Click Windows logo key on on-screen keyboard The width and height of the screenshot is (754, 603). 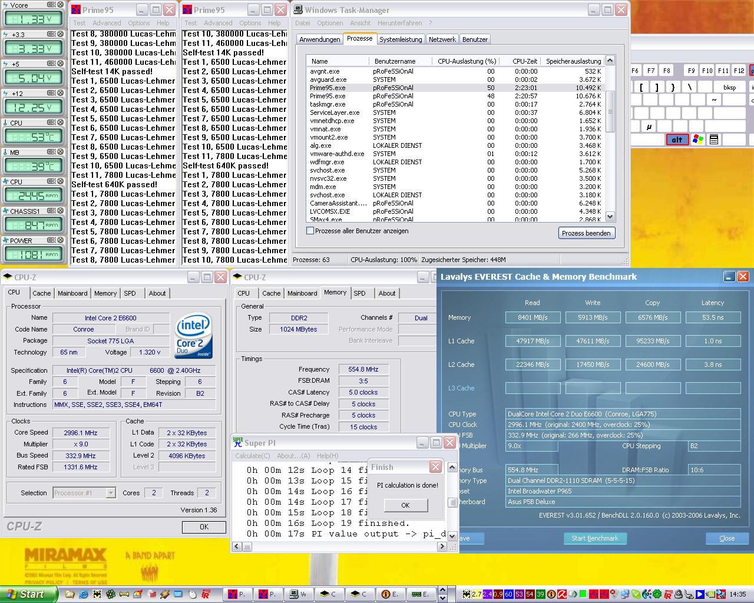coord(698,140)
